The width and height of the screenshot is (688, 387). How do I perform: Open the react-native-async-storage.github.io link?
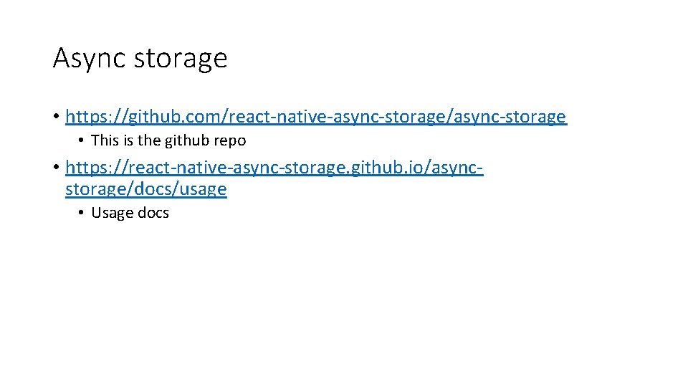pyautogui.click(x=274, y=168)
